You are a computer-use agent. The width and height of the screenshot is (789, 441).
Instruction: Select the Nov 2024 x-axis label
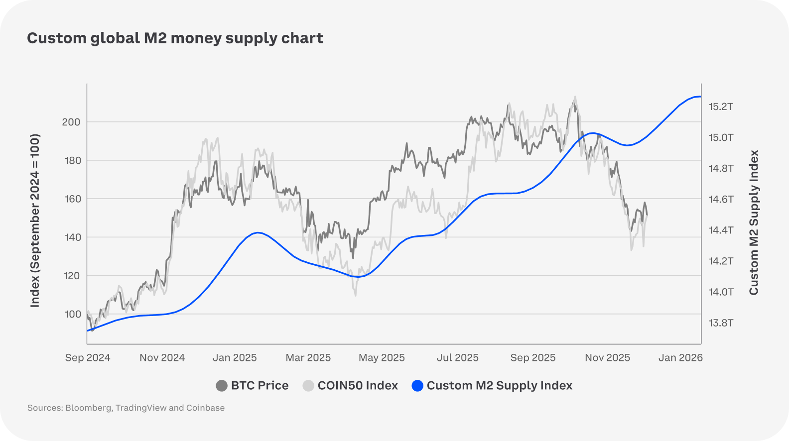(x=162, y=358)
